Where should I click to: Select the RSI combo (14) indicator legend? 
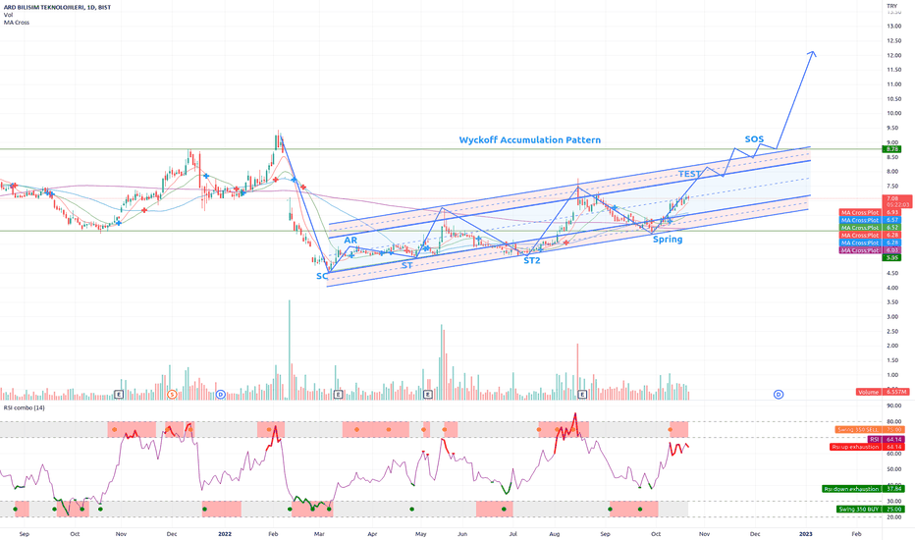point(24,407)
